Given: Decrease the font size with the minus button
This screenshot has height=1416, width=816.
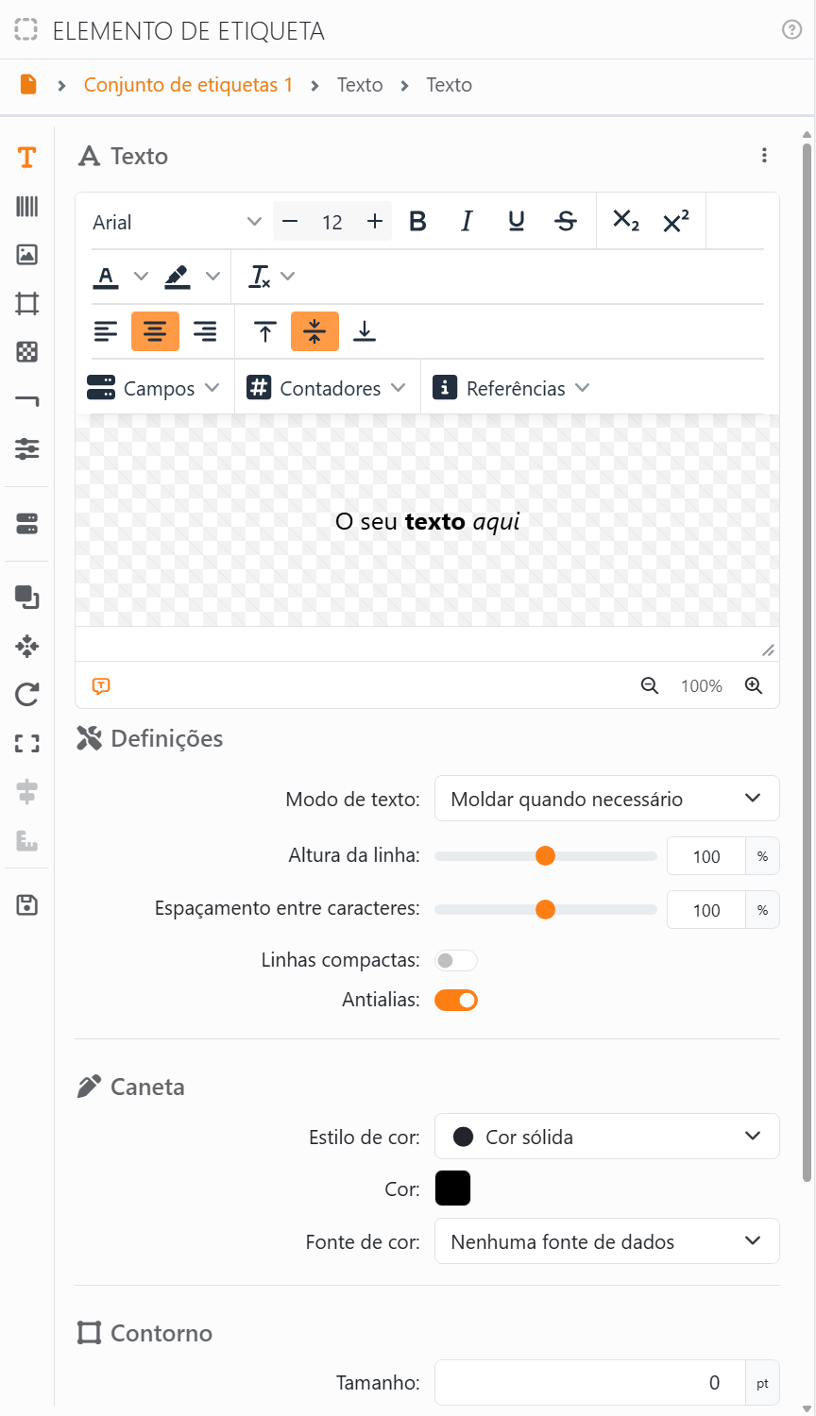Looking at the screenshot, I should pos(290,221).
